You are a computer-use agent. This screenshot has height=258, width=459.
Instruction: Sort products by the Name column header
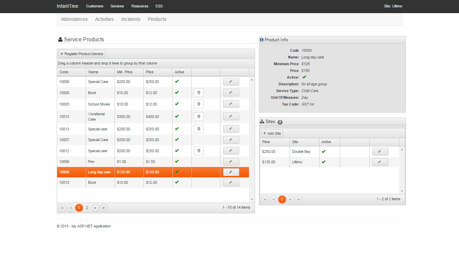[93, 72]
